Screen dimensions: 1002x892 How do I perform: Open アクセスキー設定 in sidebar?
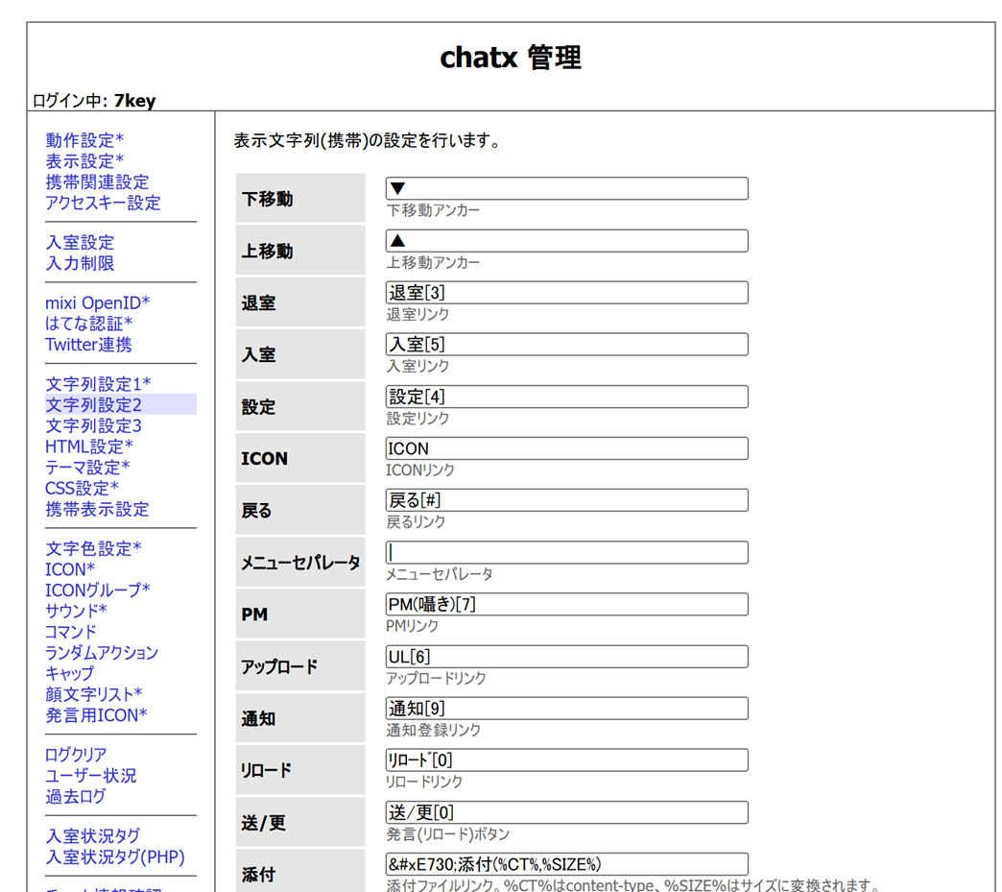coord(103,203)
